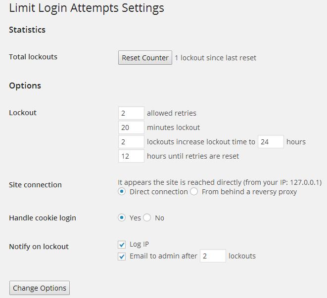Click the minutes lockout input field
The image size is (327, 298).
(x=131, y=128)
